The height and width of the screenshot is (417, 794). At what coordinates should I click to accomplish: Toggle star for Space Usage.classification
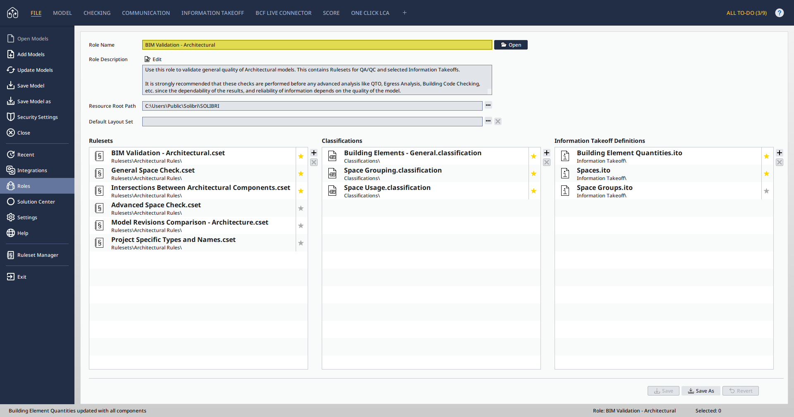534,191
